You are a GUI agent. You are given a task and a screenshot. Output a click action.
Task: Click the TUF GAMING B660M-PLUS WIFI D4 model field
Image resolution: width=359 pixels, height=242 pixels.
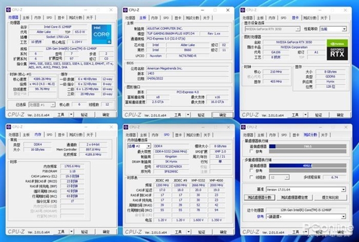point(172,33)
